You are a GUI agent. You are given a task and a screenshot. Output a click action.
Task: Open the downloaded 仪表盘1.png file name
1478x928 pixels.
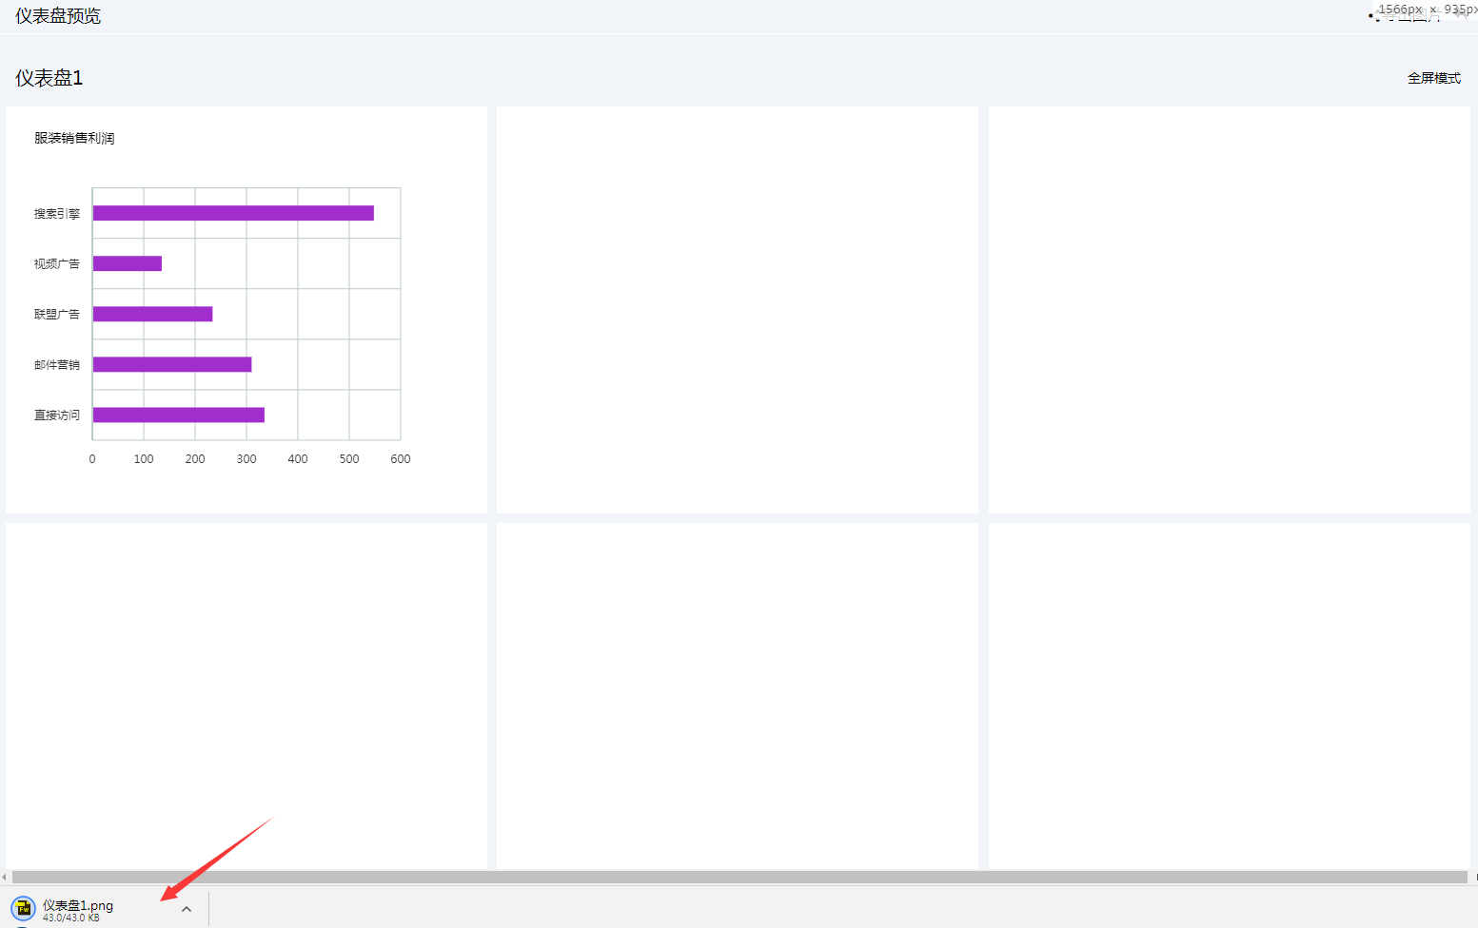pos(78,905)
